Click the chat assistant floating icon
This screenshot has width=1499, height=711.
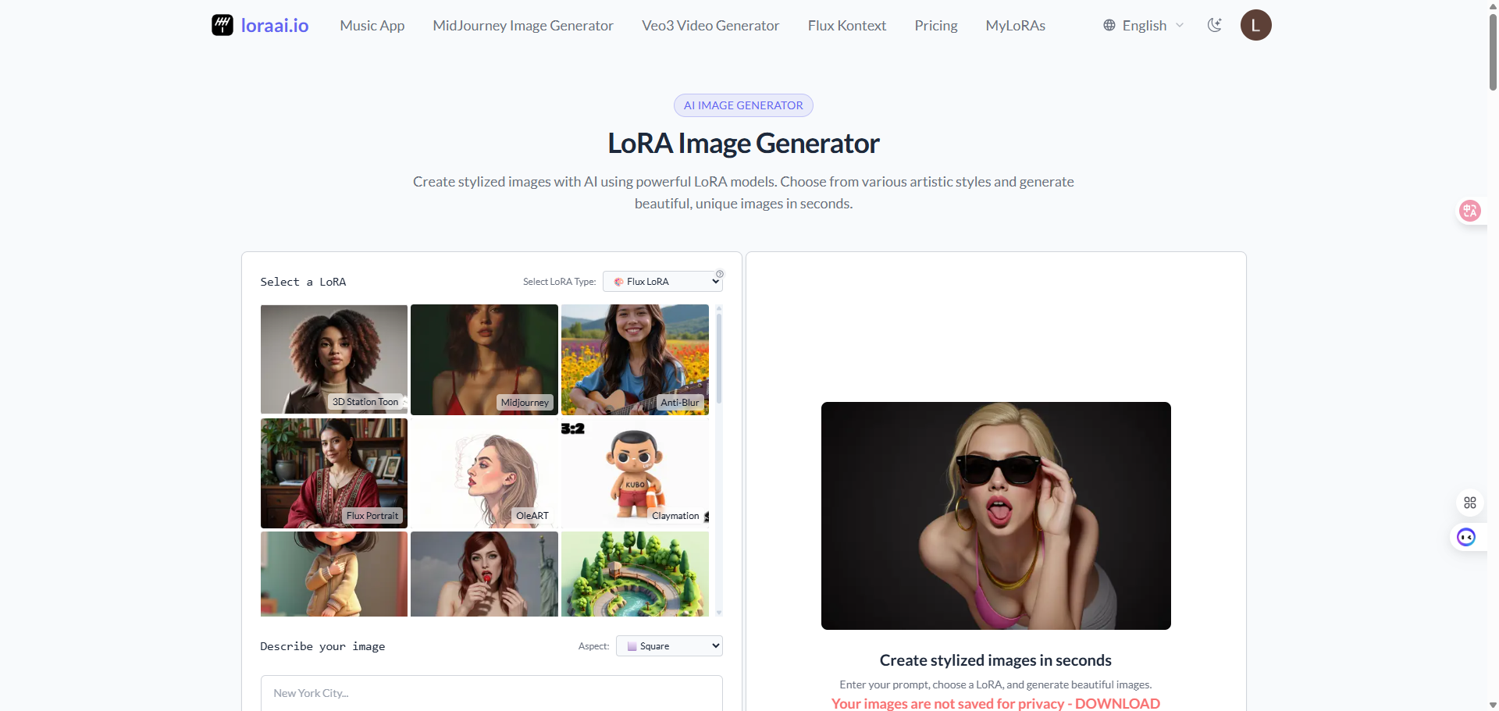pyautogui.click(x=1466, y=537)
